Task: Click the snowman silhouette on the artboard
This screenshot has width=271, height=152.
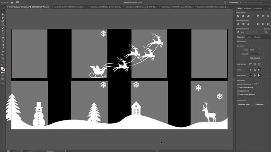Action: click(x=39, y=114)
